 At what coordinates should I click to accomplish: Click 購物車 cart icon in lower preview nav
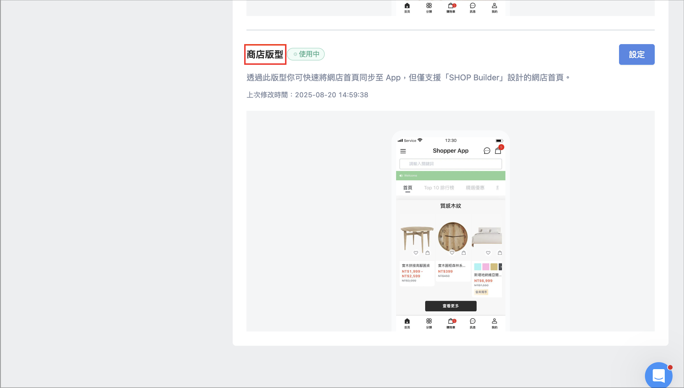coord(451,323)
